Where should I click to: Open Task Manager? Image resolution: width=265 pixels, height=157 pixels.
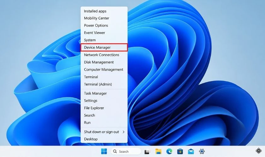[x=104, y=93]
